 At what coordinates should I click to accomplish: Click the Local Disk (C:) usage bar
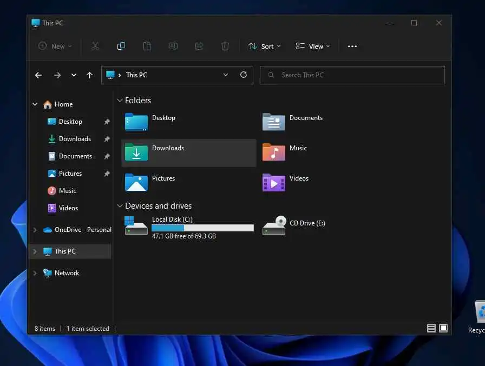pyautogui.click(x=202, y=228)
